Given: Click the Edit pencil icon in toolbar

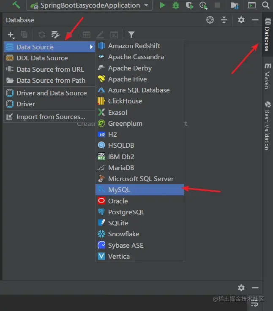Looking at the screenshot, I should [100, 35].
